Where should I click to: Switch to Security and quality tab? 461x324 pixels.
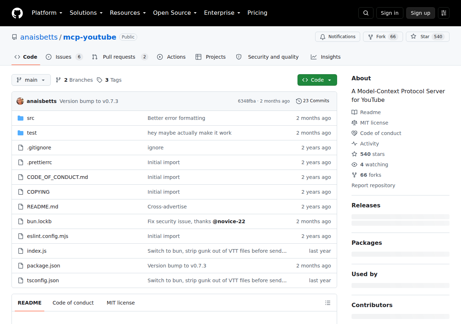pos(267,57)
